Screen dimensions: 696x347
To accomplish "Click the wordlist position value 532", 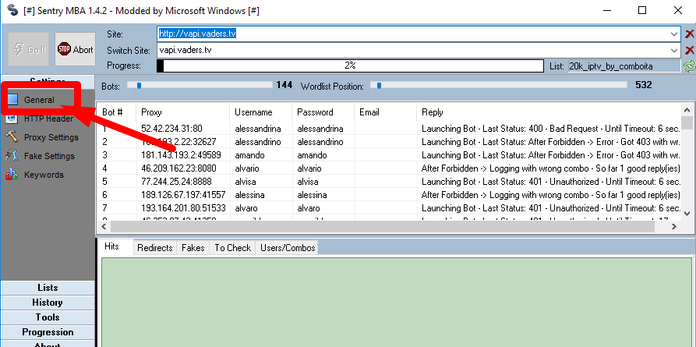I will tap(644, 85).
